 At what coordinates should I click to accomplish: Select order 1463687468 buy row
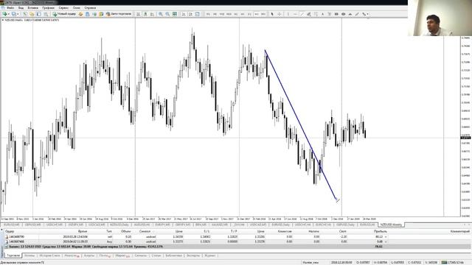[237, 241]
